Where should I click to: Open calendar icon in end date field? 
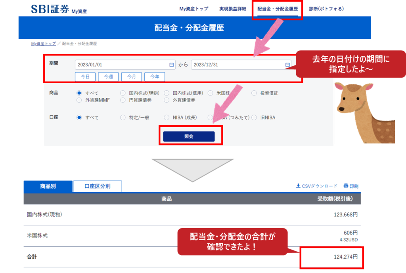[x=287, y=65]
